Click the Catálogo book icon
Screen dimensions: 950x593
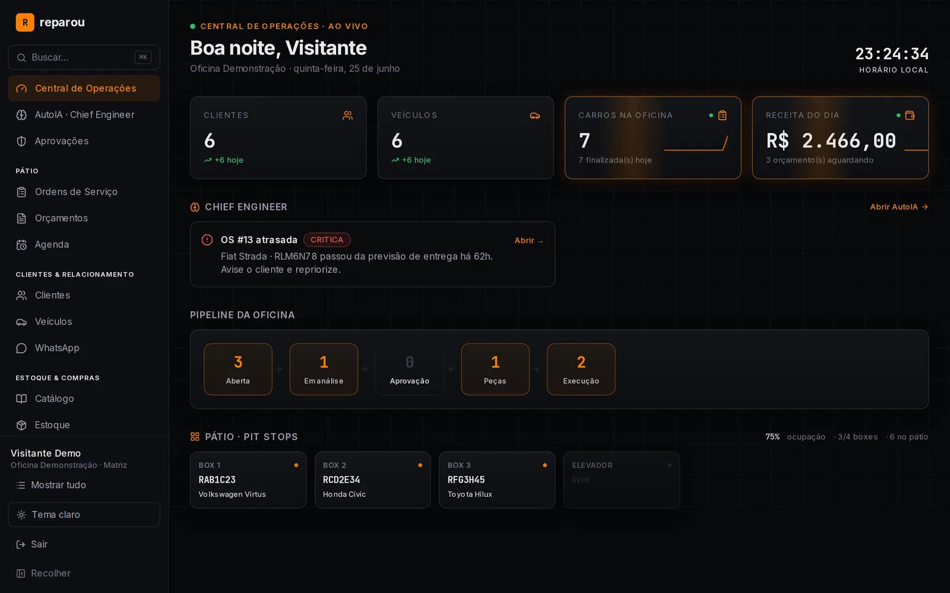coord(21,398)
